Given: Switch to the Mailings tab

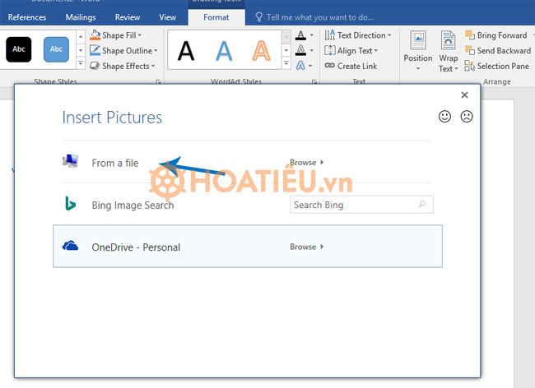Looking at the screenshot, I should (x=81, y=16).
